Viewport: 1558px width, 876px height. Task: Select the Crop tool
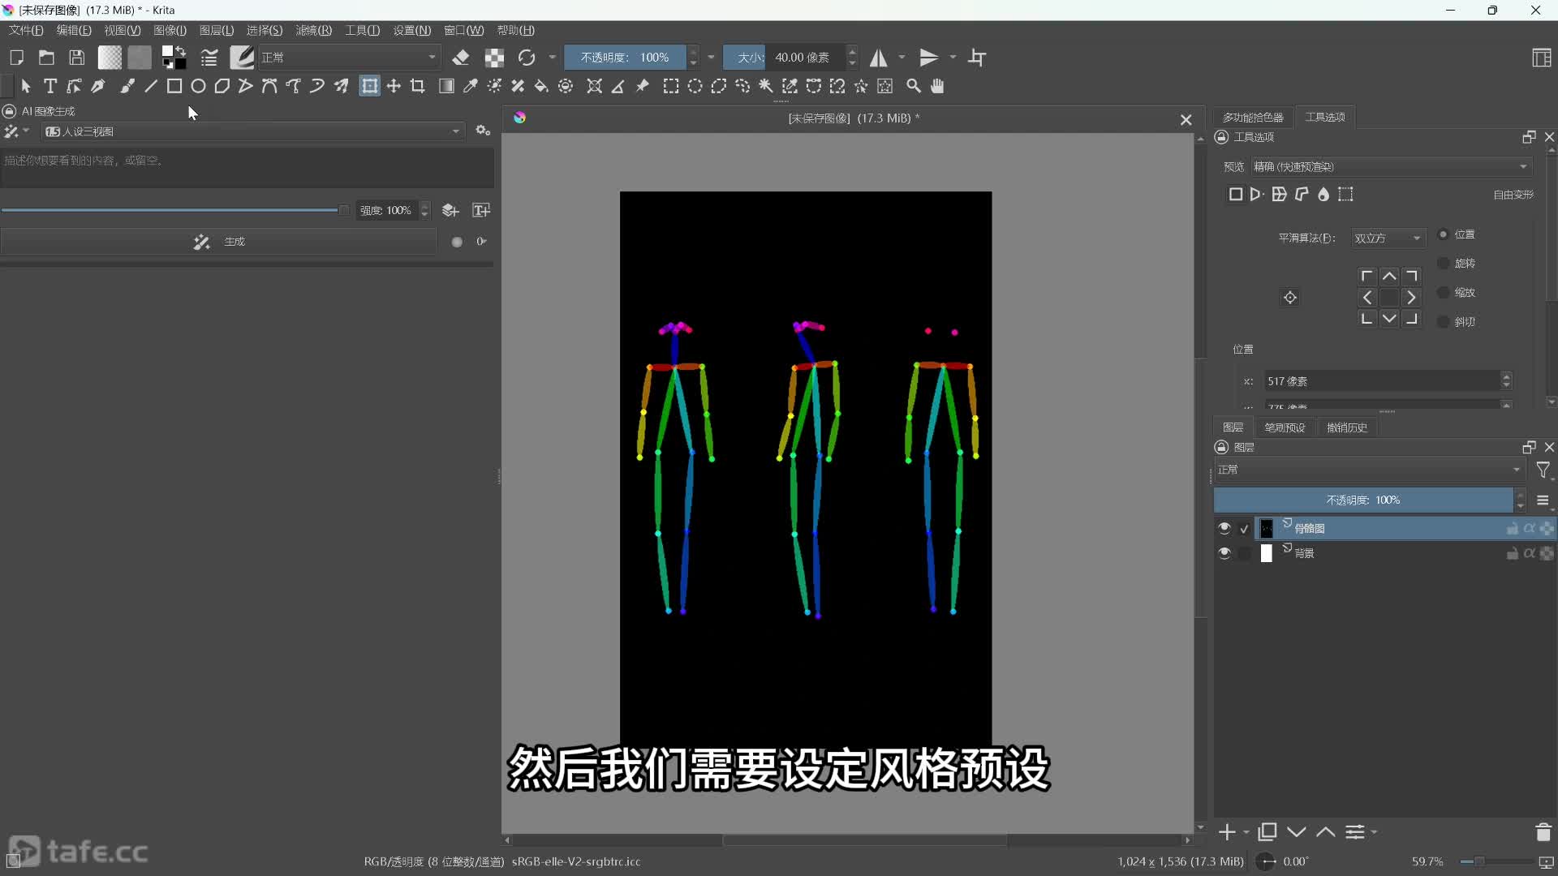point(418,86)
